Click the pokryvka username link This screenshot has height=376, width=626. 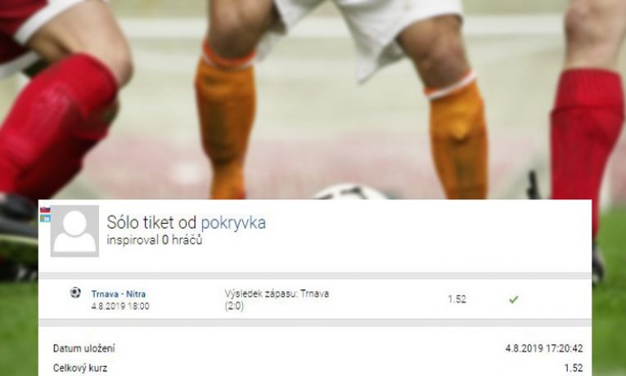pyautogui.click(x=233, y=223)
